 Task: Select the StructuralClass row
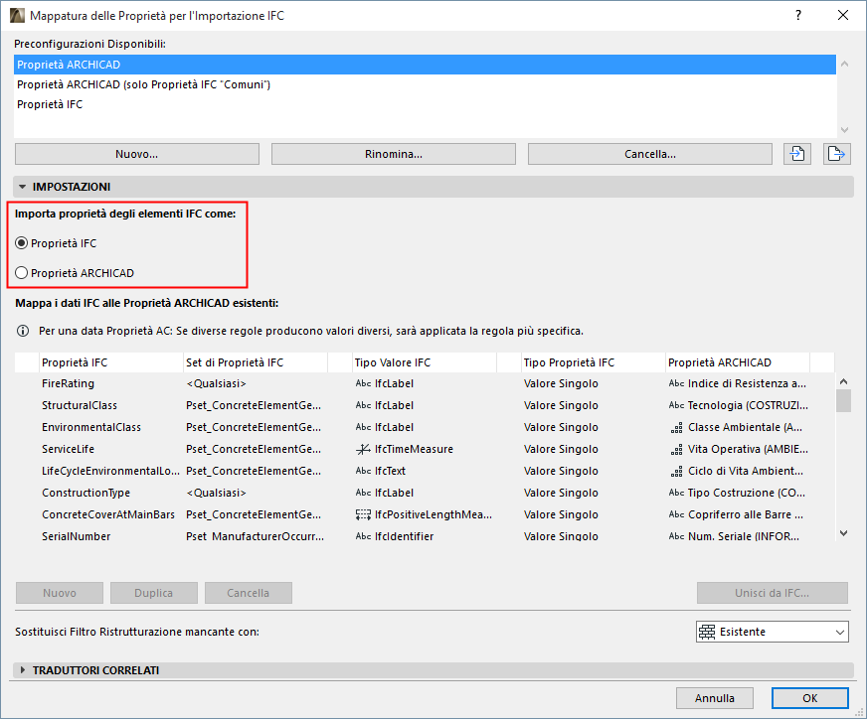pos(425,405)
